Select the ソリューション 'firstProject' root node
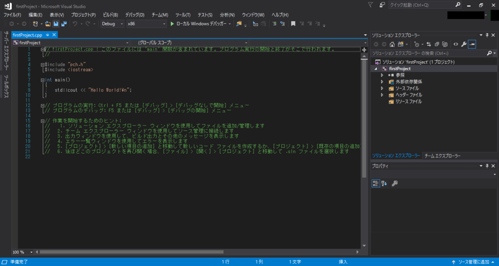Viewport: 499px width, 266px height. [x=418, y=62]
